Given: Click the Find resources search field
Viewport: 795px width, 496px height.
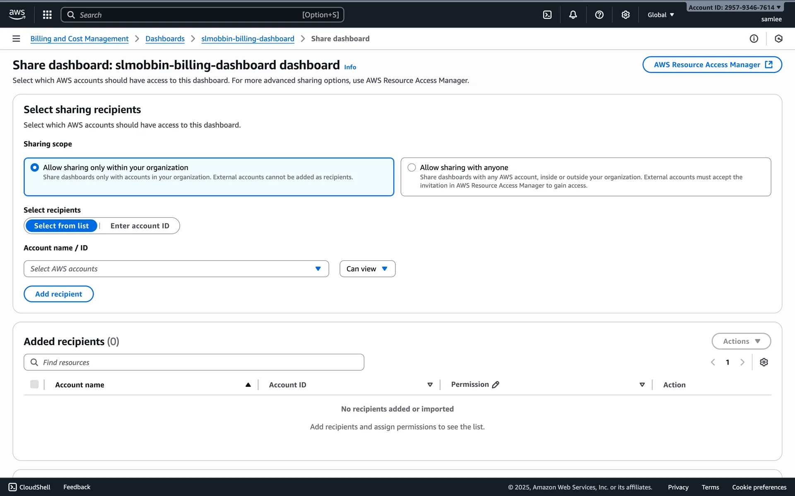Looking at the screenshot, I should click(x=194, y=362).
